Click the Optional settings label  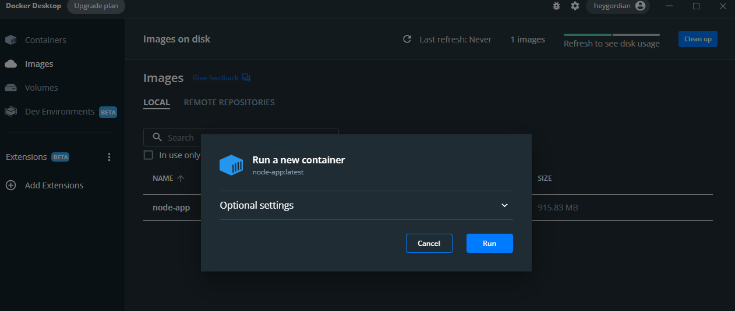[256, 205]
